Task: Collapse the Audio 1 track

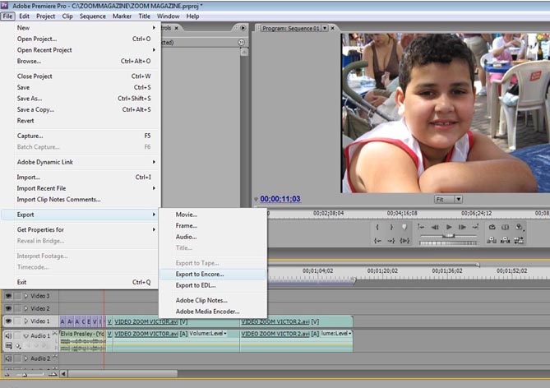Action: [26, 335]
